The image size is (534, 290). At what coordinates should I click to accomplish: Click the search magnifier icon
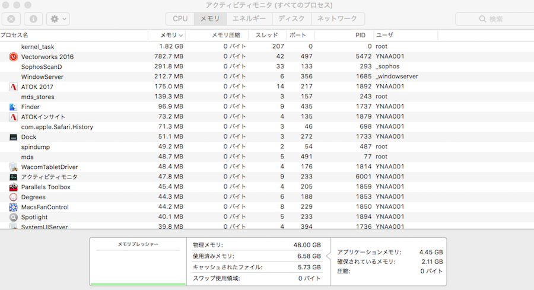482,19
